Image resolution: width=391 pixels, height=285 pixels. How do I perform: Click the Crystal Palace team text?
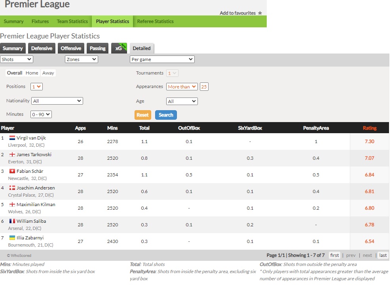click(x=22, y=195)
